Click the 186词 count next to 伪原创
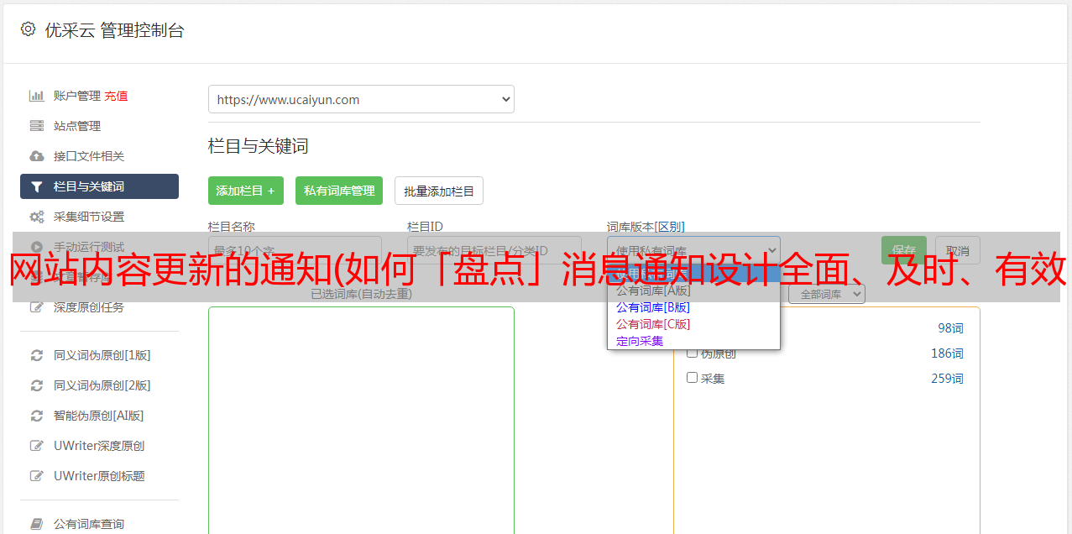 coord(947,353)
